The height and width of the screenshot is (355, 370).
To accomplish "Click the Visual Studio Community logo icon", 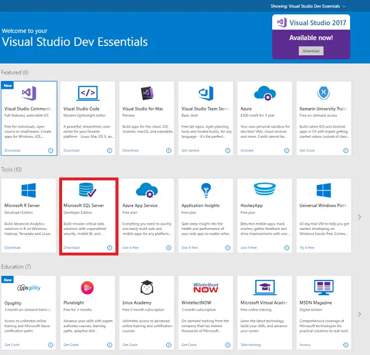I will pos(29,93).
